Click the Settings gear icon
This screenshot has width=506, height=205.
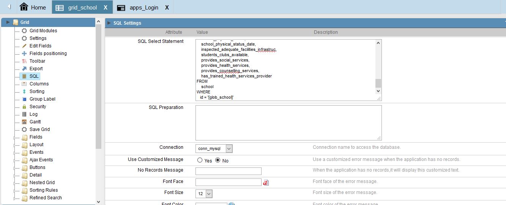tap(24, 38)
